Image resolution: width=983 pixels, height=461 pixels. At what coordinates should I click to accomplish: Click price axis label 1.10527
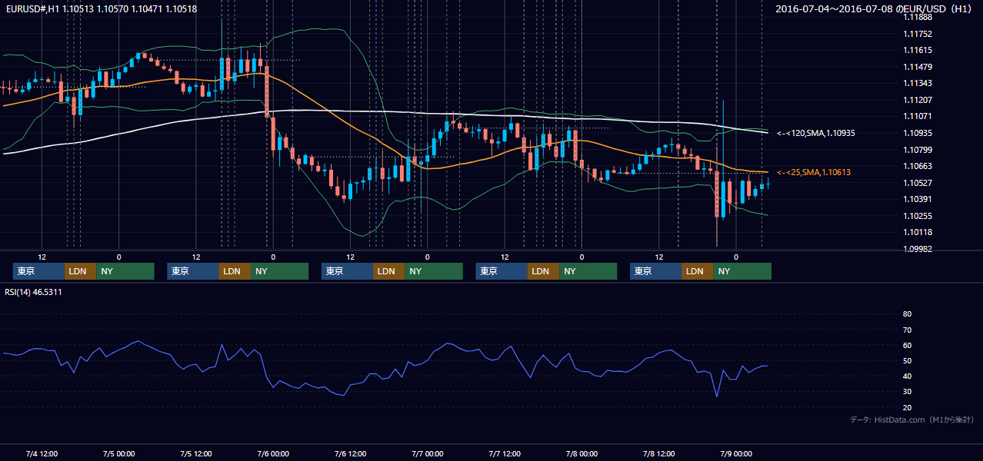tap(918, 183)
